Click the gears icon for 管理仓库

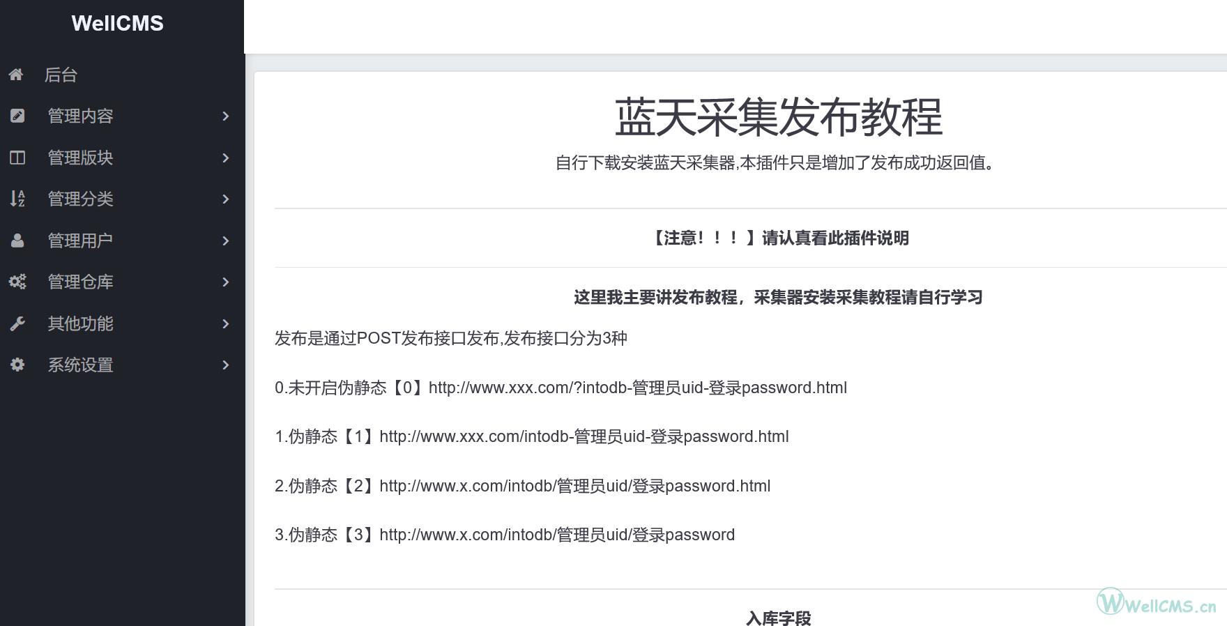[17, 282]
